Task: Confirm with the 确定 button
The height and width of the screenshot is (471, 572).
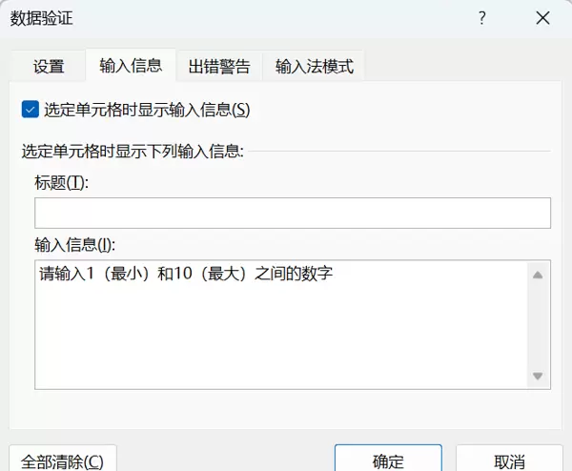Action: click(388, 461)
